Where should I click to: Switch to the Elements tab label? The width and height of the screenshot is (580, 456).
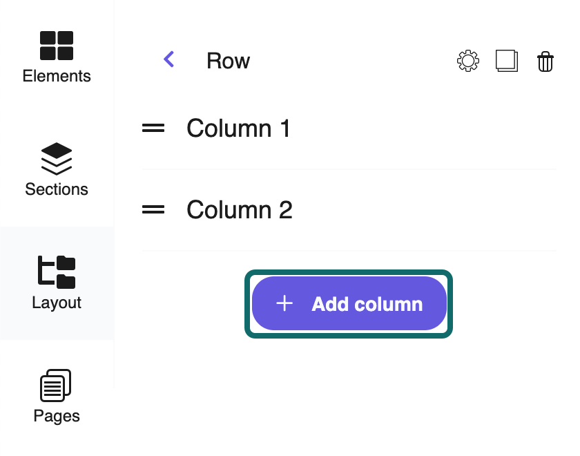click(57, 76)
